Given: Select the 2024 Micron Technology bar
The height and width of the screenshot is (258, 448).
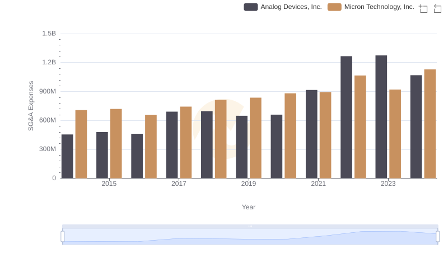Looking at the screenshot, I should (430, 124).
